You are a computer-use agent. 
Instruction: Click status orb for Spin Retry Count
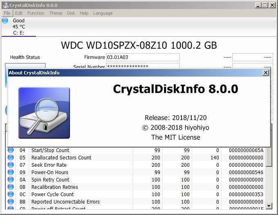point(11,179)
